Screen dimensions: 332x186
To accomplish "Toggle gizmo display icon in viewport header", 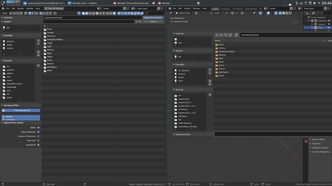I will pyautogui.click(x=260, y=13).
